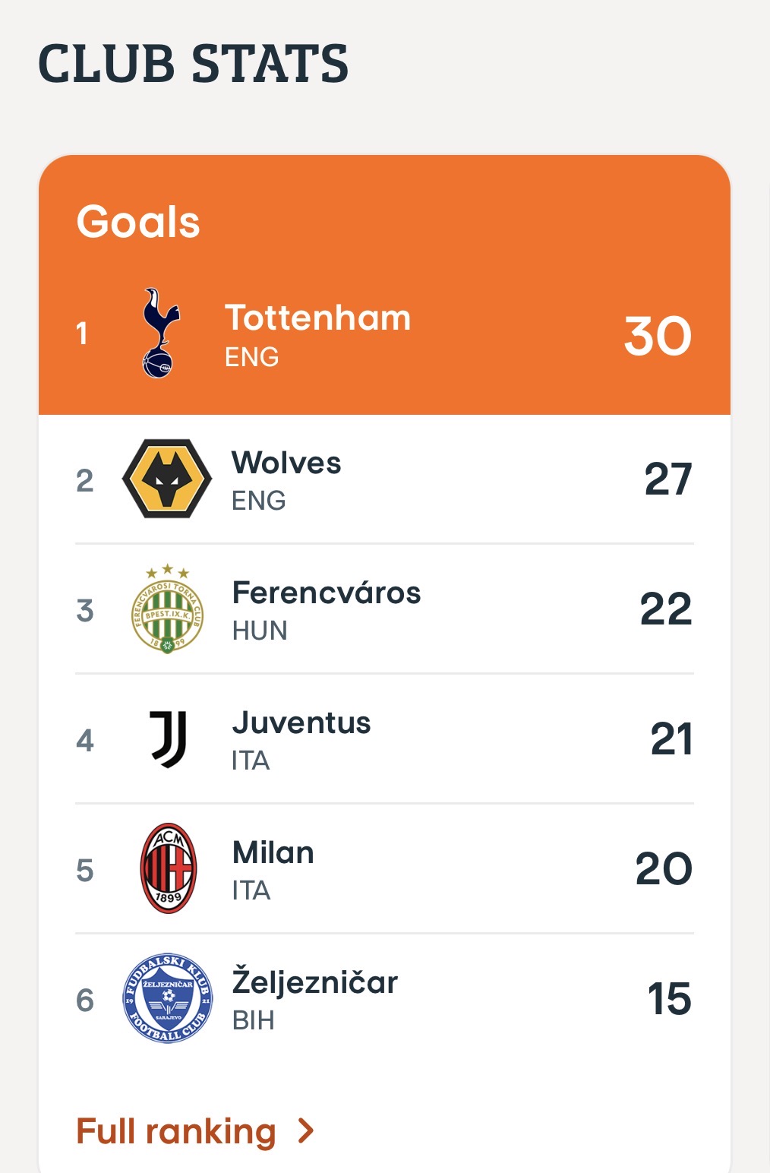
Task: Tap the Željezničar team name
Action: point(314,982)
